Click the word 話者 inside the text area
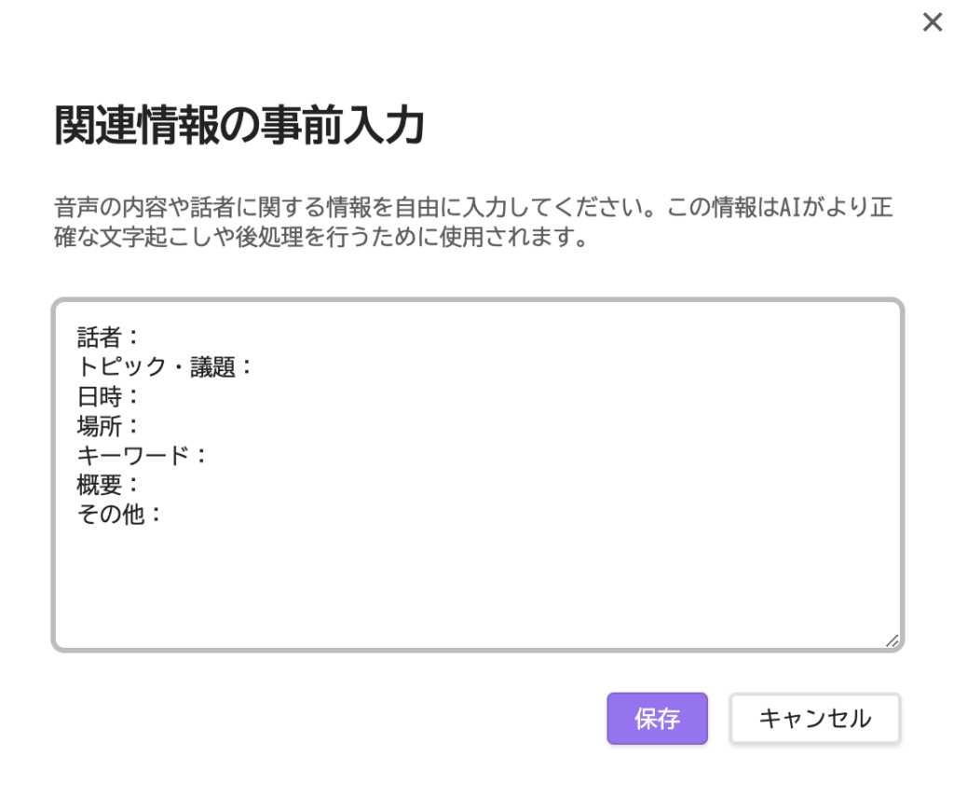The width and height of the screenshot is (954, 798). coord(99,337)
